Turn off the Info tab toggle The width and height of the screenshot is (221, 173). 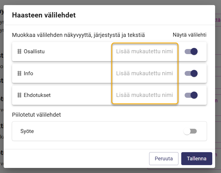point(191,73)
